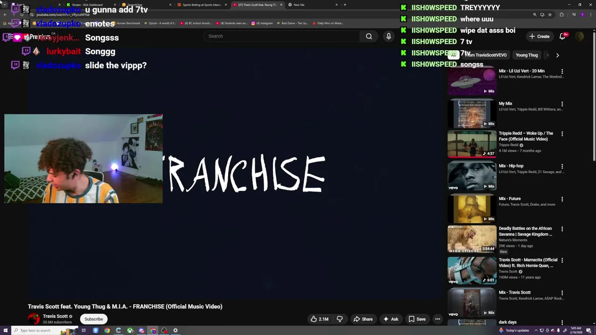This screenshot has height=335, width=596.
Task: Open Travis Scott channel name link
Action: point(55,316)
